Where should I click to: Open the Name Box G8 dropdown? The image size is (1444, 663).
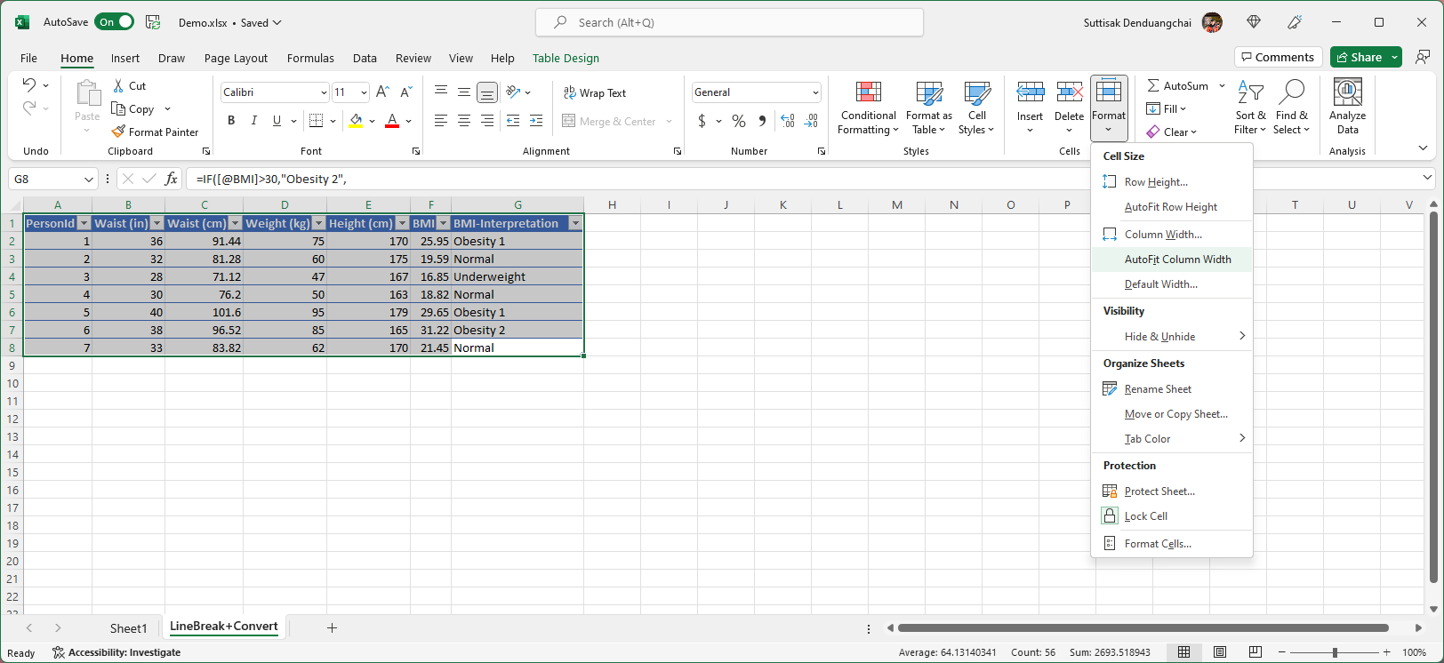pos(88,180)
